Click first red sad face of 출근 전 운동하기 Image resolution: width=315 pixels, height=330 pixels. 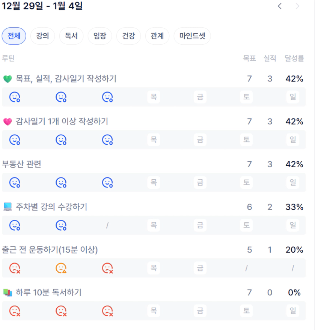pos(15,268)
